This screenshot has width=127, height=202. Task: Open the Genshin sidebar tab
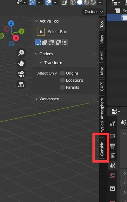pyautogui.click(x=102, y=149)
